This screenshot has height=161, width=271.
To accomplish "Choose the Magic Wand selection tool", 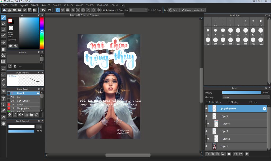I will [3, 80].
